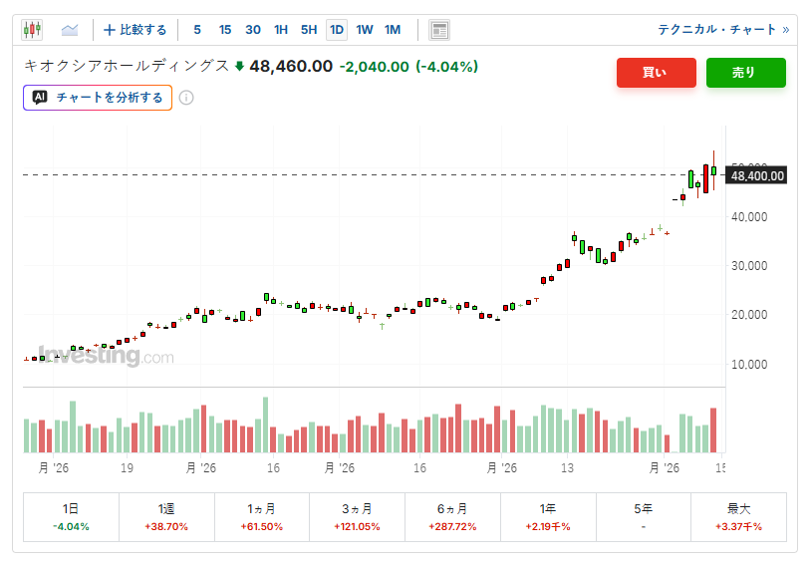
Task: Click the 40,000 y-axis label
Action: pyautogui.click(x=749, y=217)
